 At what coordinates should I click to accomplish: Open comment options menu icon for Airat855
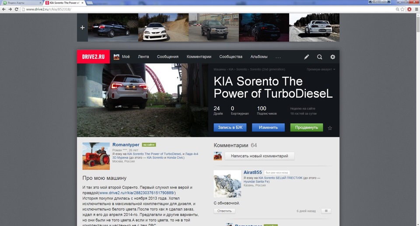pos(326,211)
